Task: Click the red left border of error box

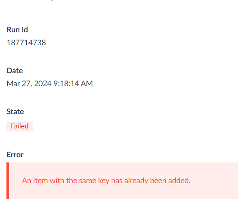Action: pyautogui.click(x=8, y=181)
